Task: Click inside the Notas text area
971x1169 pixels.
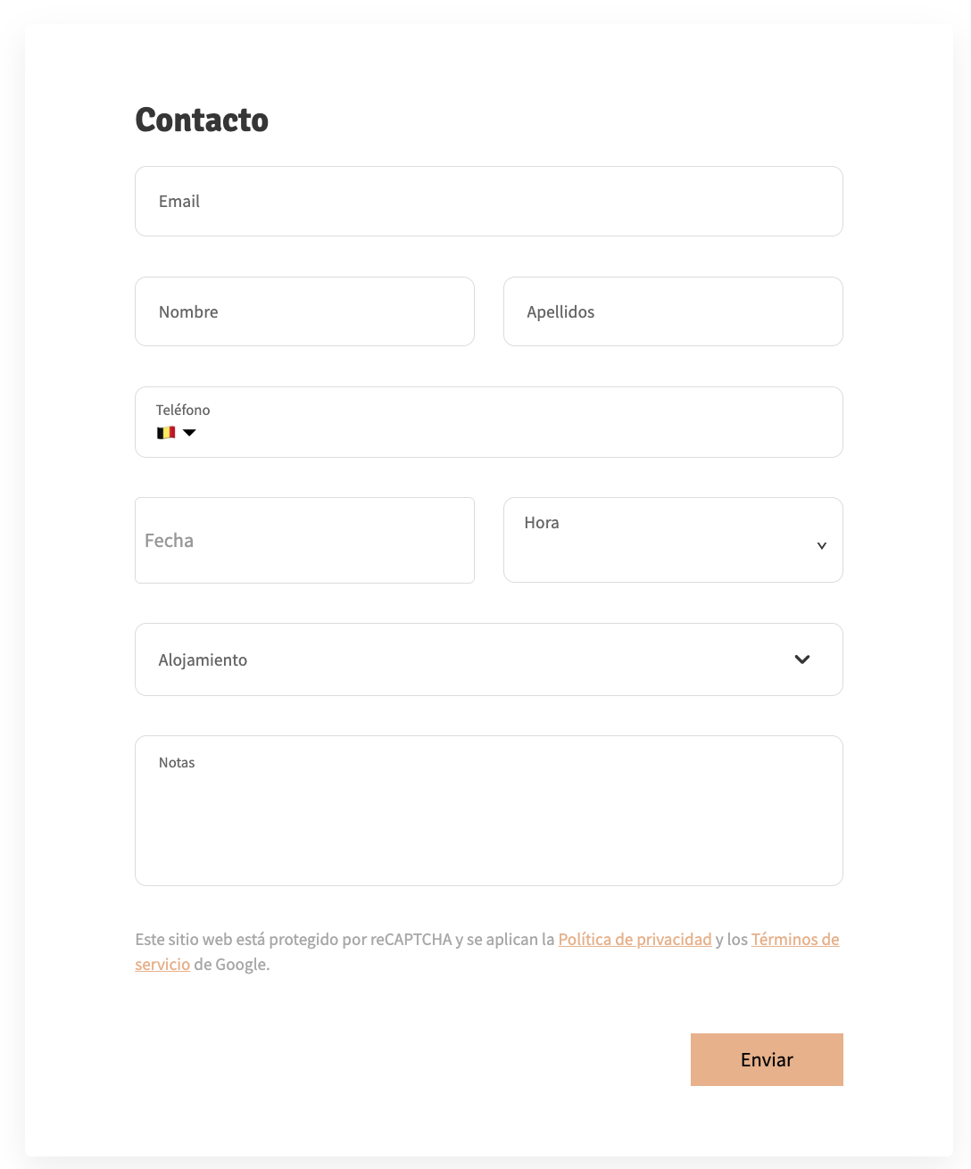Action: tap(488, 810)
